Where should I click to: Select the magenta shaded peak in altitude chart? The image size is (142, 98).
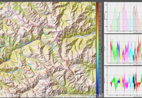[x=125, y=17]
